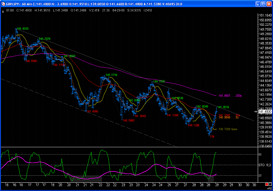The width and height of the screenshot is (273, 191).
Task: Click the 146.1750 swing low label
Action: click(59, 65)
